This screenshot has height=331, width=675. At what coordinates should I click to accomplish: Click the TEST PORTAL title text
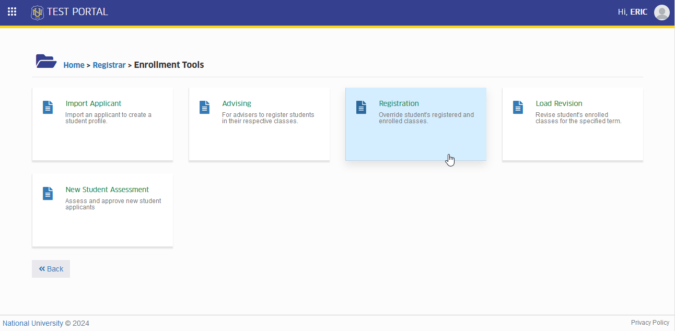click(77, 11)
